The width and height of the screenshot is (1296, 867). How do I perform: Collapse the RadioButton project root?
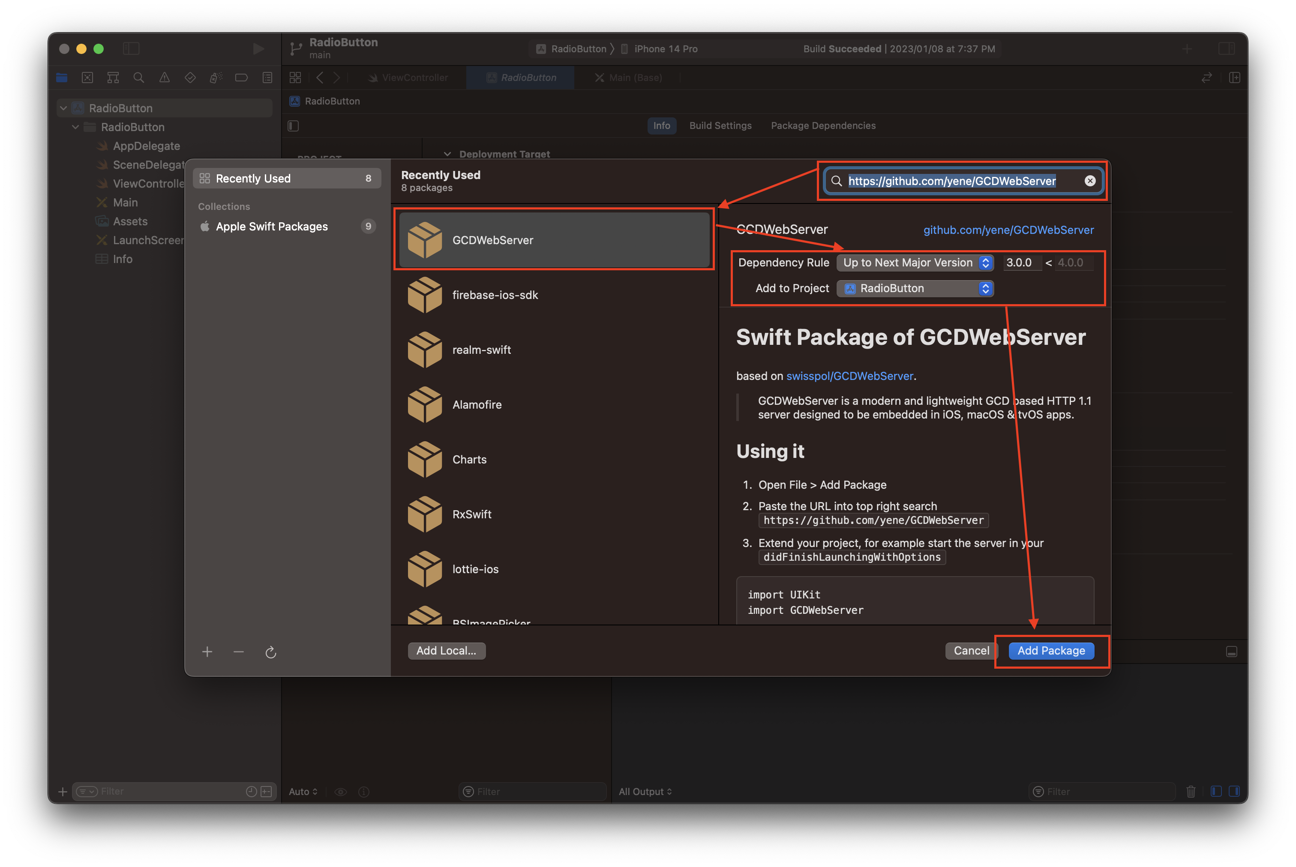[63, 108]
